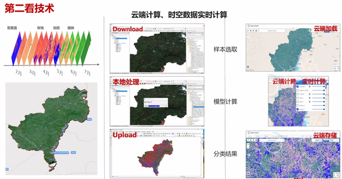
Task: Open Geometry imports box on 云端存储 map
Action: (272, 140)
